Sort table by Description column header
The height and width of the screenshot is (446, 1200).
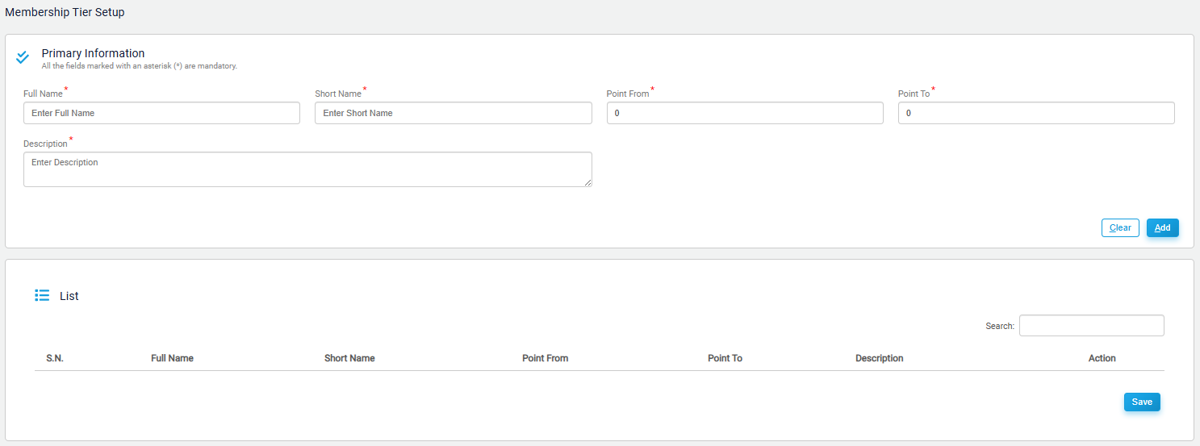(x=879, y=358)
